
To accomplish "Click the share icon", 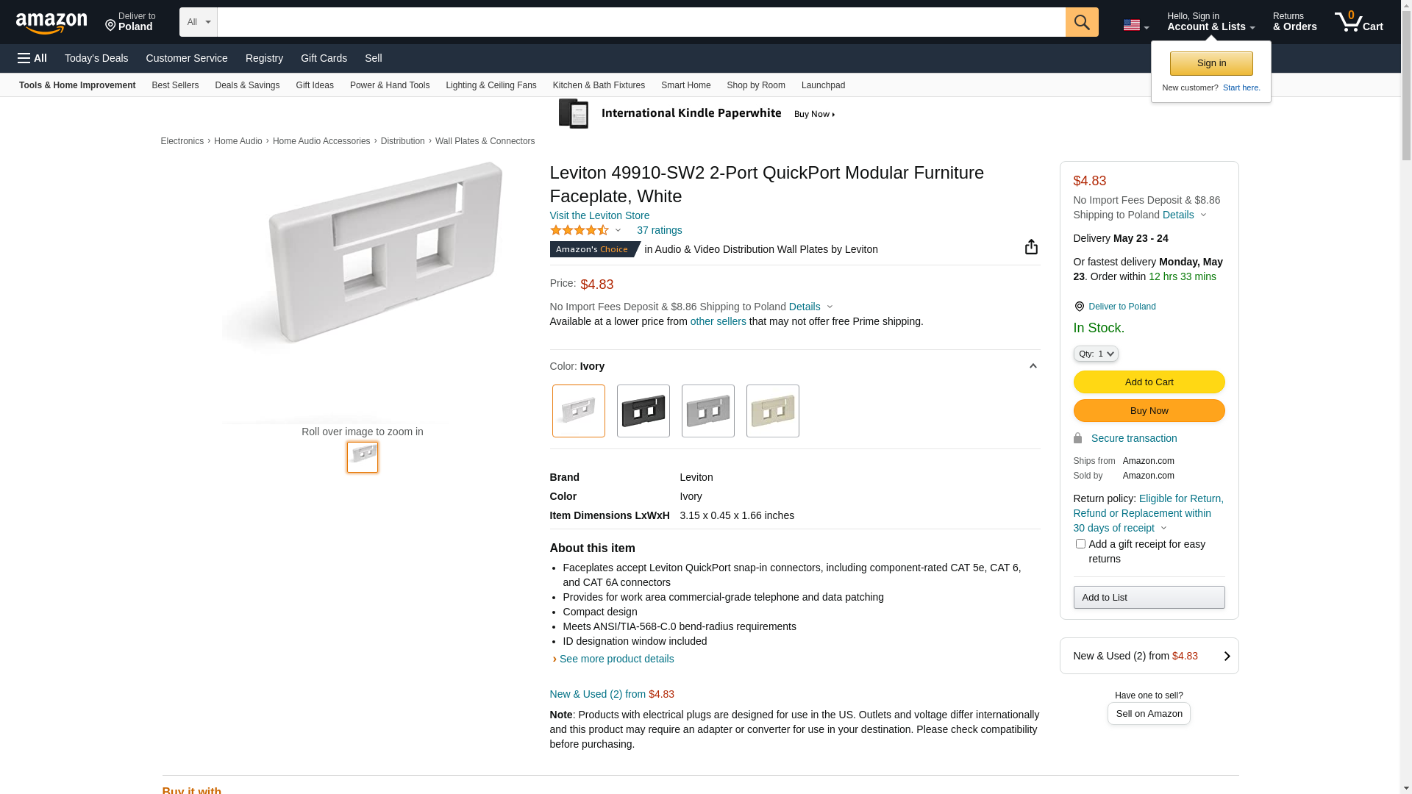I will [x=1031, y=247].
